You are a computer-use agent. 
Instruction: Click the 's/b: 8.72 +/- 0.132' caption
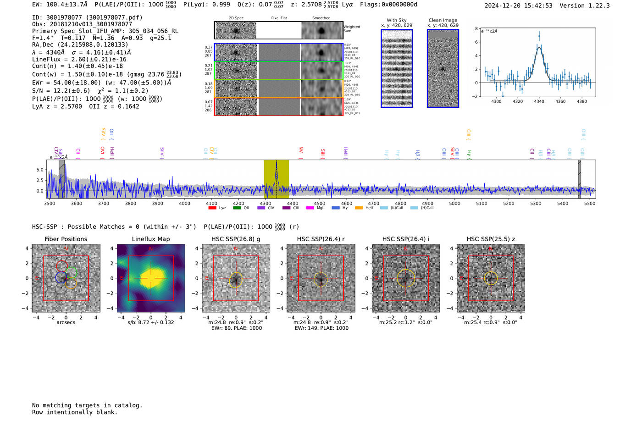tap(151, 322)
